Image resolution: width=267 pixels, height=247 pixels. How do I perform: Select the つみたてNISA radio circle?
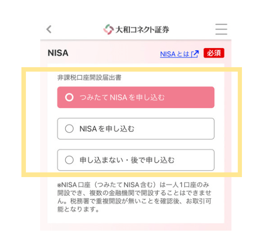pyautogui.click(x=69, y=97)
